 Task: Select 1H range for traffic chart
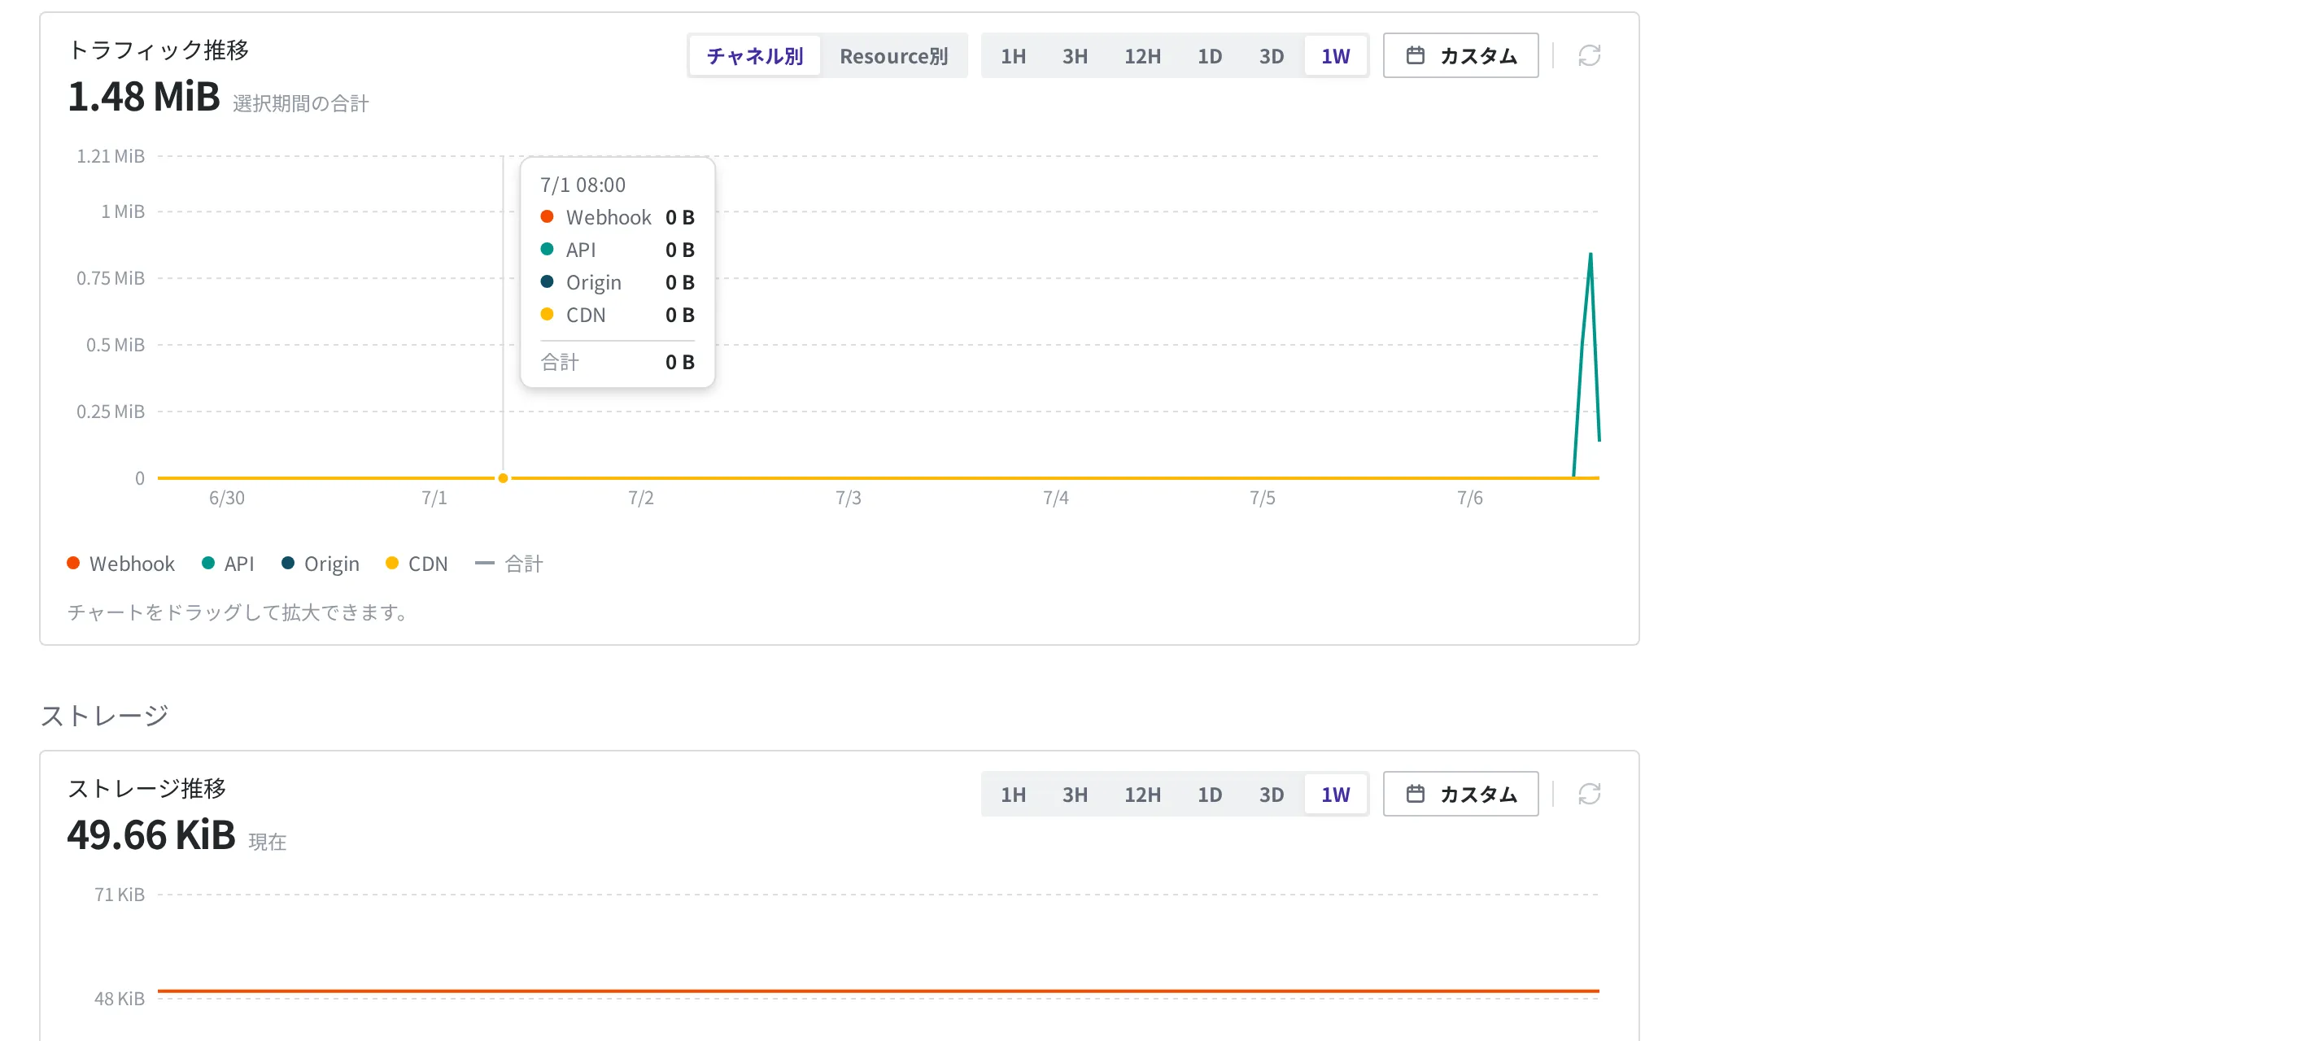point(1013,56)
